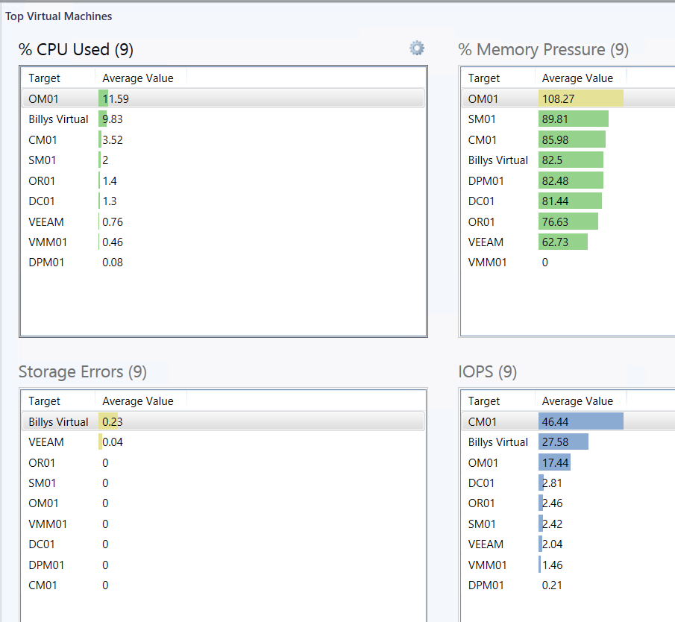Sort IOPS list by Average Value header

click(577, 401)
